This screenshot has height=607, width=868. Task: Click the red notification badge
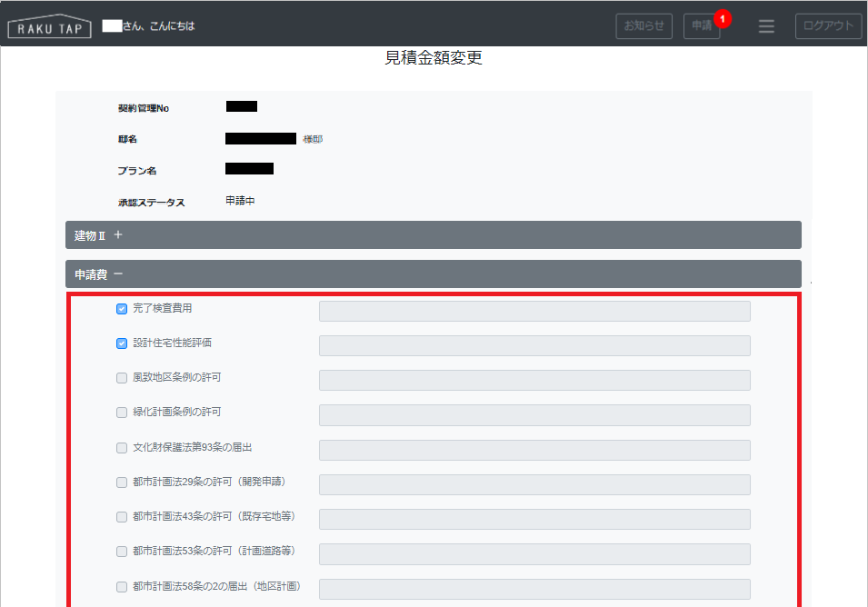pyautogui.click(x=723, y=18)
